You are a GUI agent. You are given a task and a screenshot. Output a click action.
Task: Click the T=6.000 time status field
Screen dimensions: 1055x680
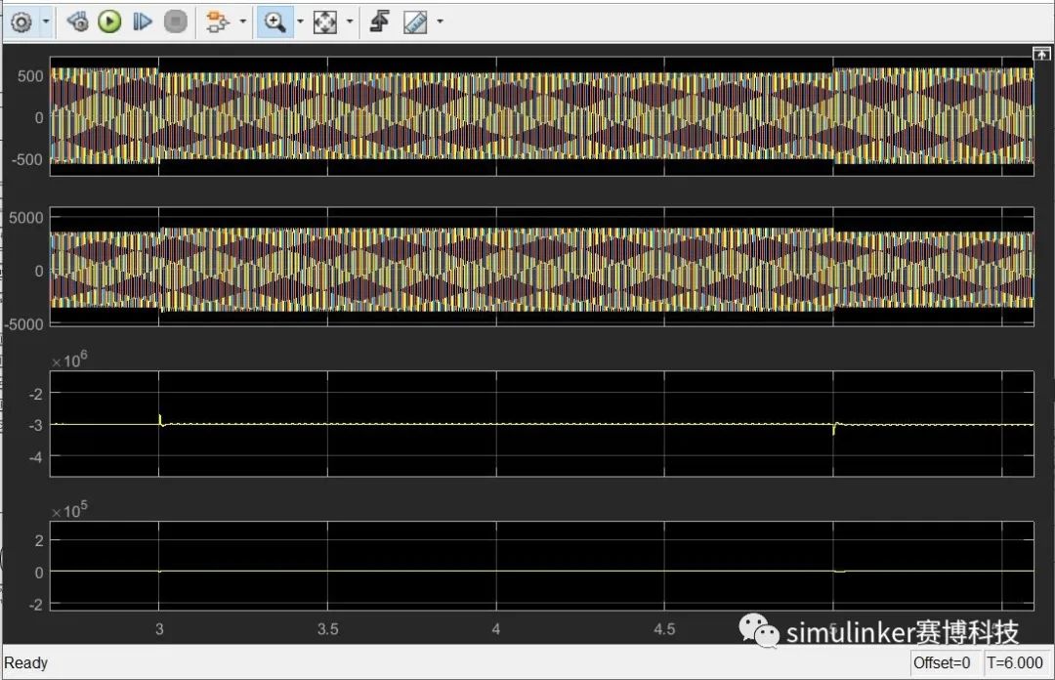[x=1015, y=662]
